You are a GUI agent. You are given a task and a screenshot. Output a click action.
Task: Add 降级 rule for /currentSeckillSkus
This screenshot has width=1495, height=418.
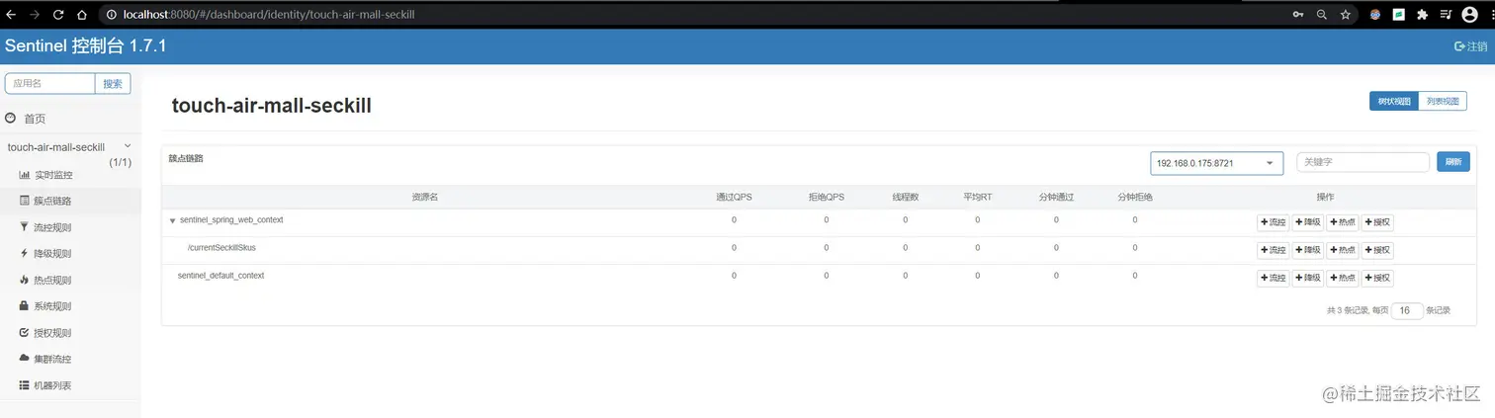(1308, 250)
